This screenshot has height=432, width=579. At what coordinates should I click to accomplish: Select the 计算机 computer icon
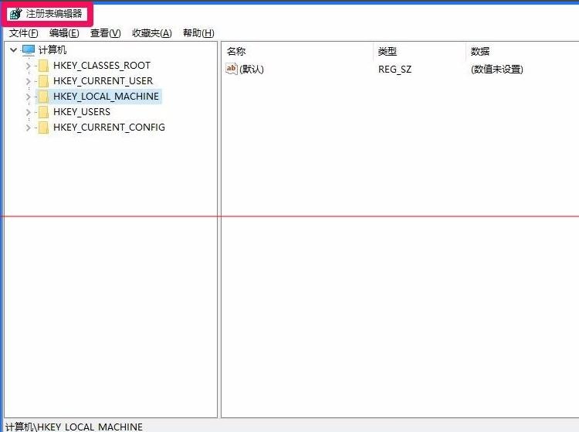click(x=29, y=50)
